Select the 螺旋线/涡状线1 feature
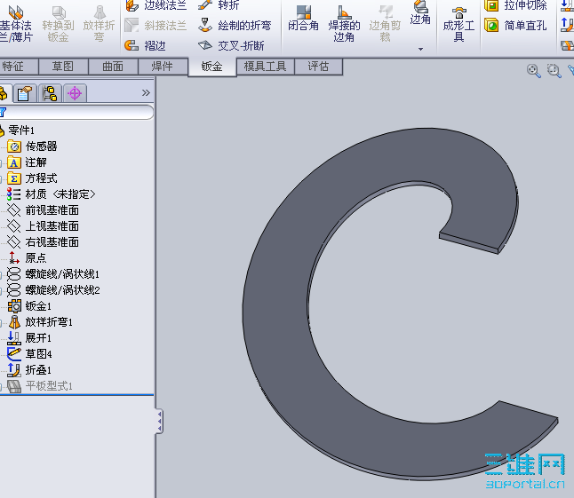574x498 pixels. (53, 274)
